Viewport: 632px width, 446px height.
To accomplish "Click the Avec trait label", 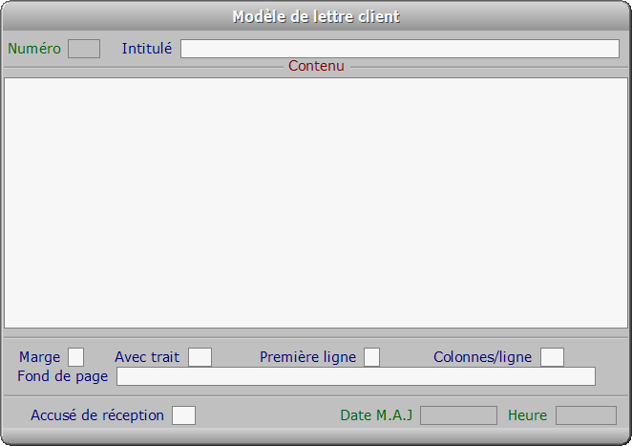I will point(147,357).
